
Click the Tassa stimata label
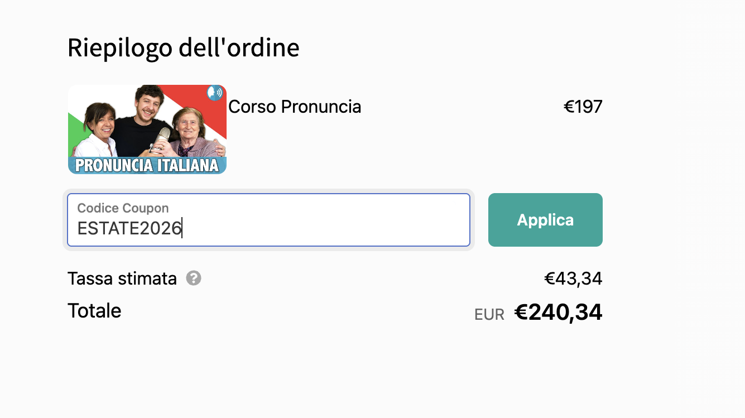click(x=122, y=278)
